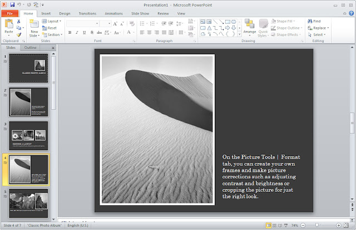Click the Paste clipboard icon
This screenshot has height=230, width=356.
coord(9,23)
